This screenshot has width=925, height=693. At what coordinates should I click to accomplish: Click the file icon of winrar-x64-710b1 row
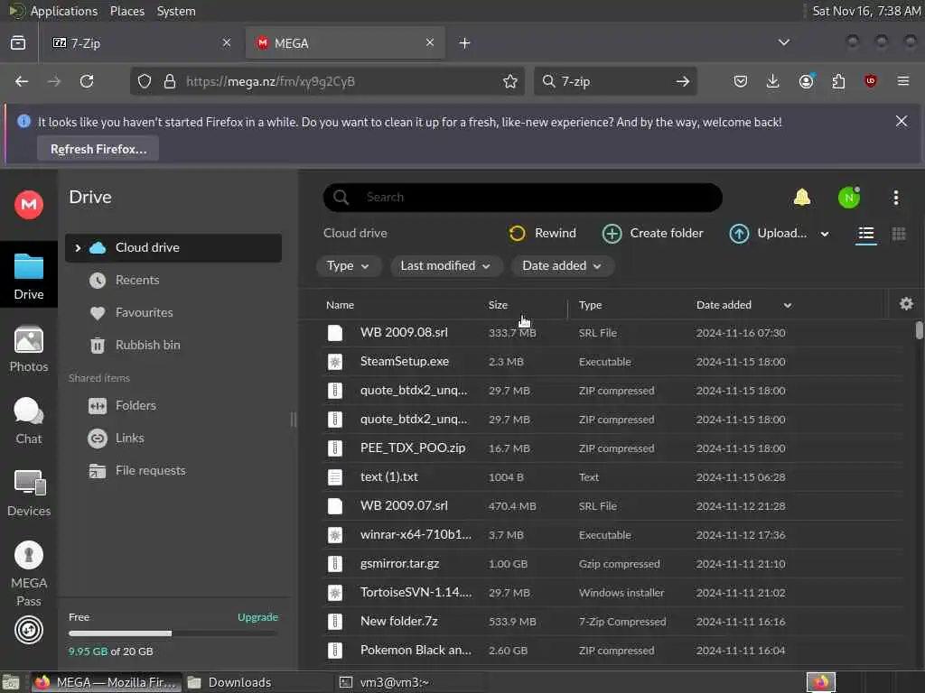335,535
